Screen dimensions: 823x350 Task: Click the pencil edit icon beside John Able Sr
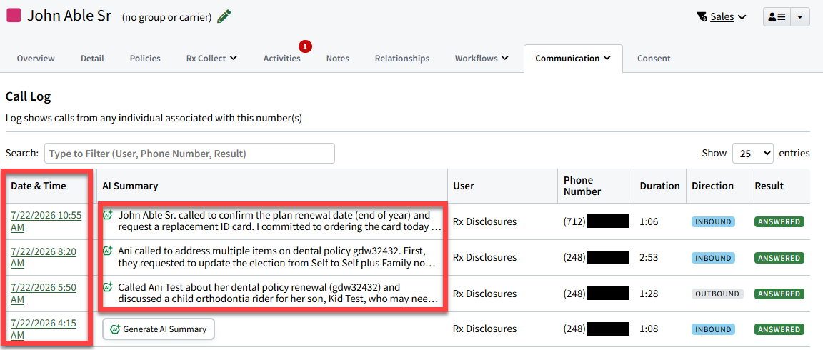[x=224, y=16]
